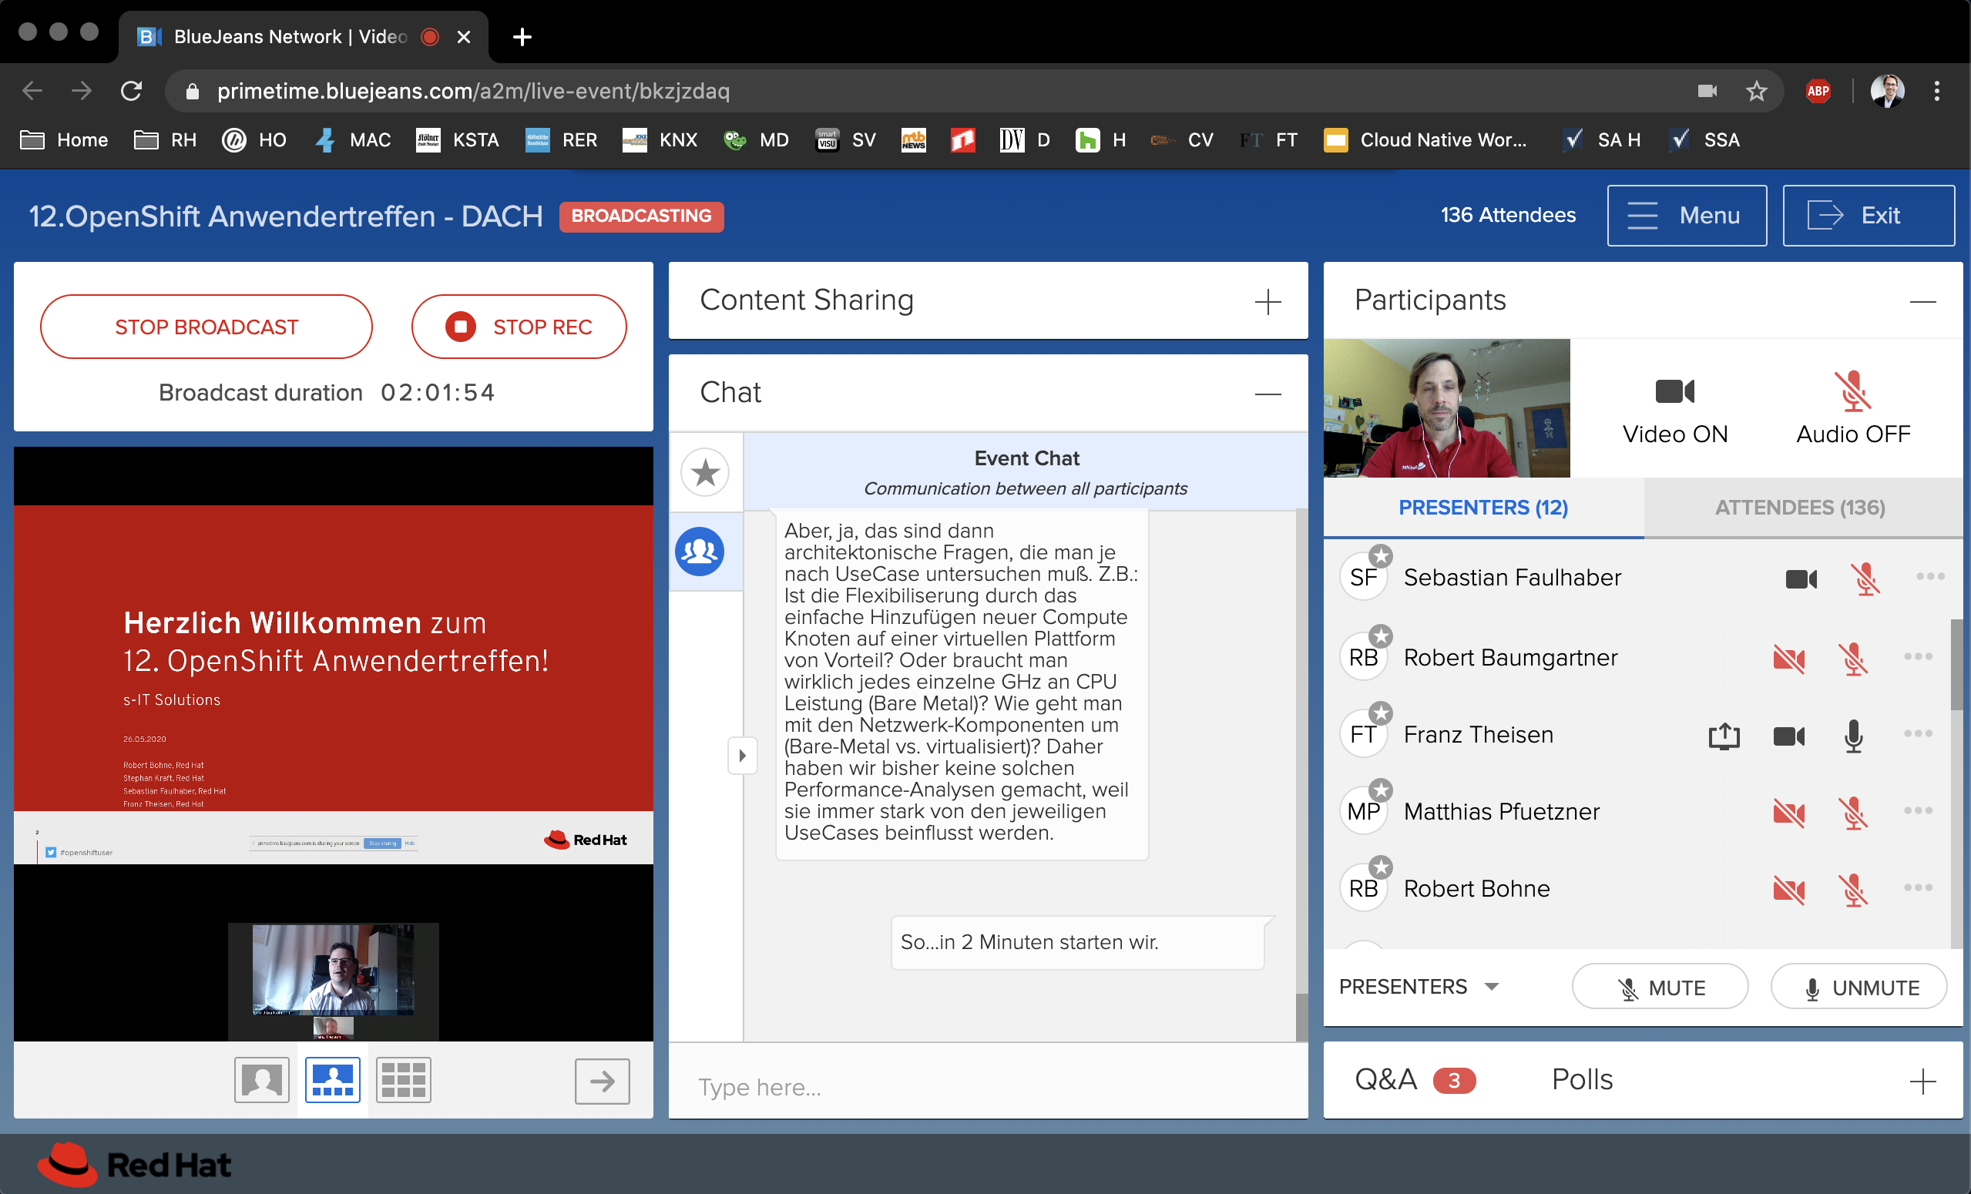The image size is (1971, 1194).
Task: Reload the page
Action: click(131, 90)
